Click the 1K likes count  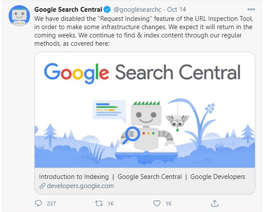tap(168, 204)
